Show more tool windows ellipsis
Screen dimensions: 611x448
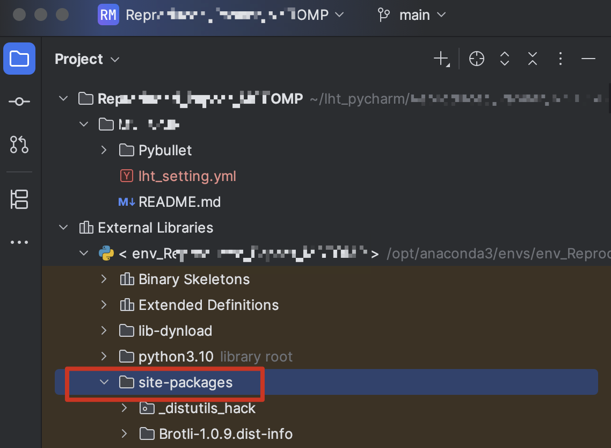[19, 242]
